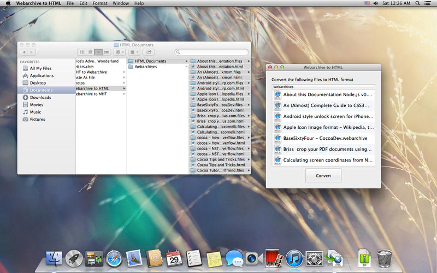The image size is (437, 273).
Task: Switch Finder to Cover Flow view
Action: coord(107,52)
